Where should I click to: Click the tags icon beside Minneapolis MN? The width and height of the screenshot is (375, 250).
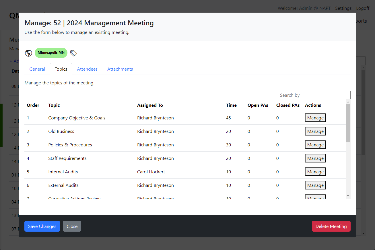(x=74, y=53)
